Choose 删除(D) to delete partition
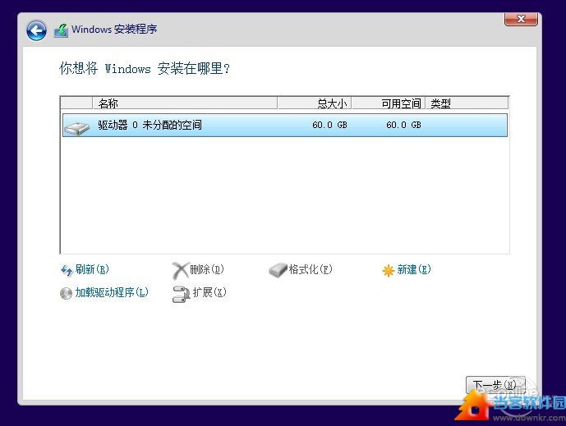 coord(207,269)
